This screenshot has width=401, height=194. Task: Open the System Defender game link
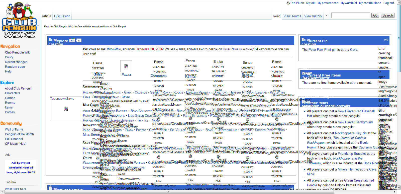[122, 120]
